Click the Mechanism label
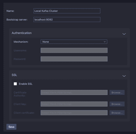This screenshot has width=136, height=134. (x=21, y=42)
